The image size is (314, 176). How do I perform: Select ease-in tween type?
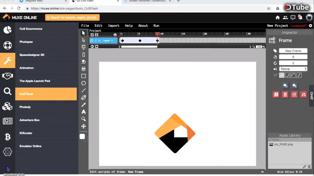(x=288, y=75)
